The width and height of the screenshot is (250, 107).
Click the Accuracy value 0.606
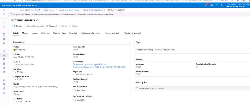coord(138,67)
